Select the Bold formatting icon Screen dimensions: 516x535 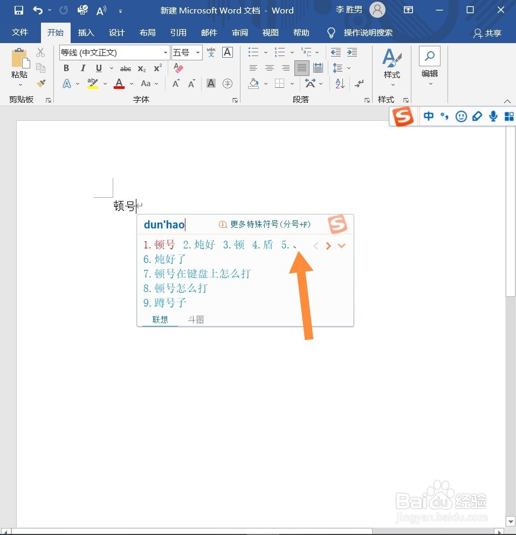click(x=66, y=68)
